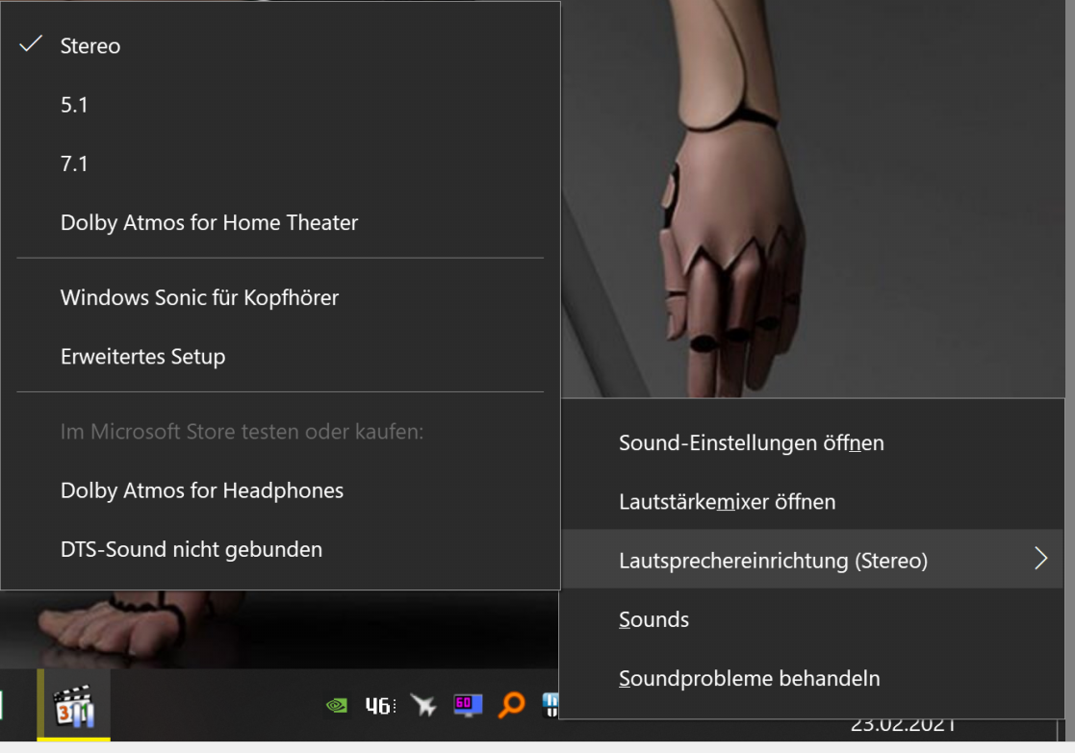Open Sounds dialog from context menu

[x=812, y=619]
